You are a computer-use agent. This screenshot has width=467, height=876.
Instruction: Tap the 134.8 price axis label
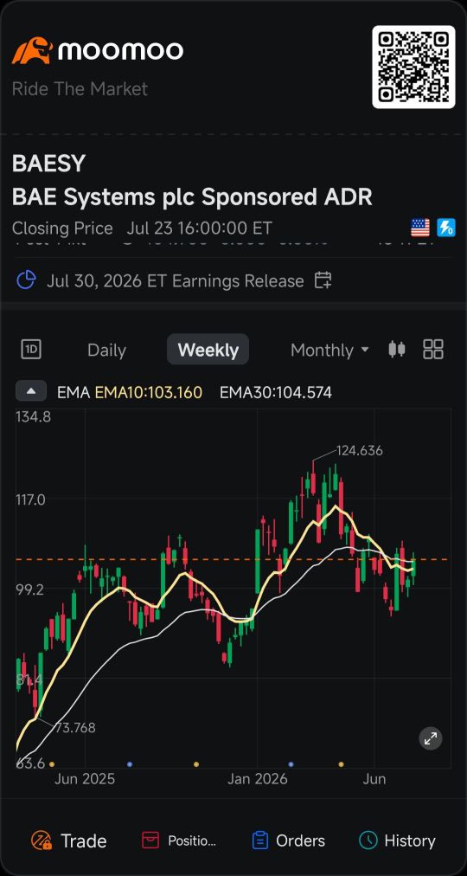35,416
